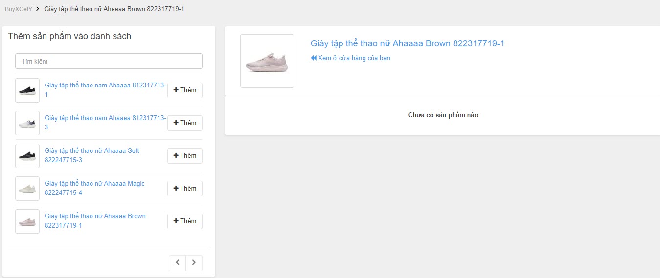Image resolution: width=660 pixels, height=278 pixels.
Task: Click Ahaaaa Soft black shoe thumbnail
Action: 27,156
